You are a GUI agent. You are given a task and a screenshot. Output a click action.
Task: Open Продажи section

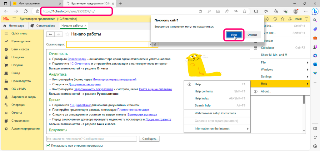click(22, 57)
